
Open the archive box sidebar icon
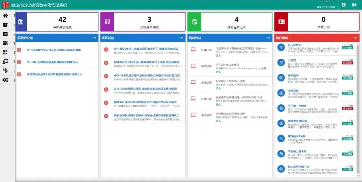5,25
